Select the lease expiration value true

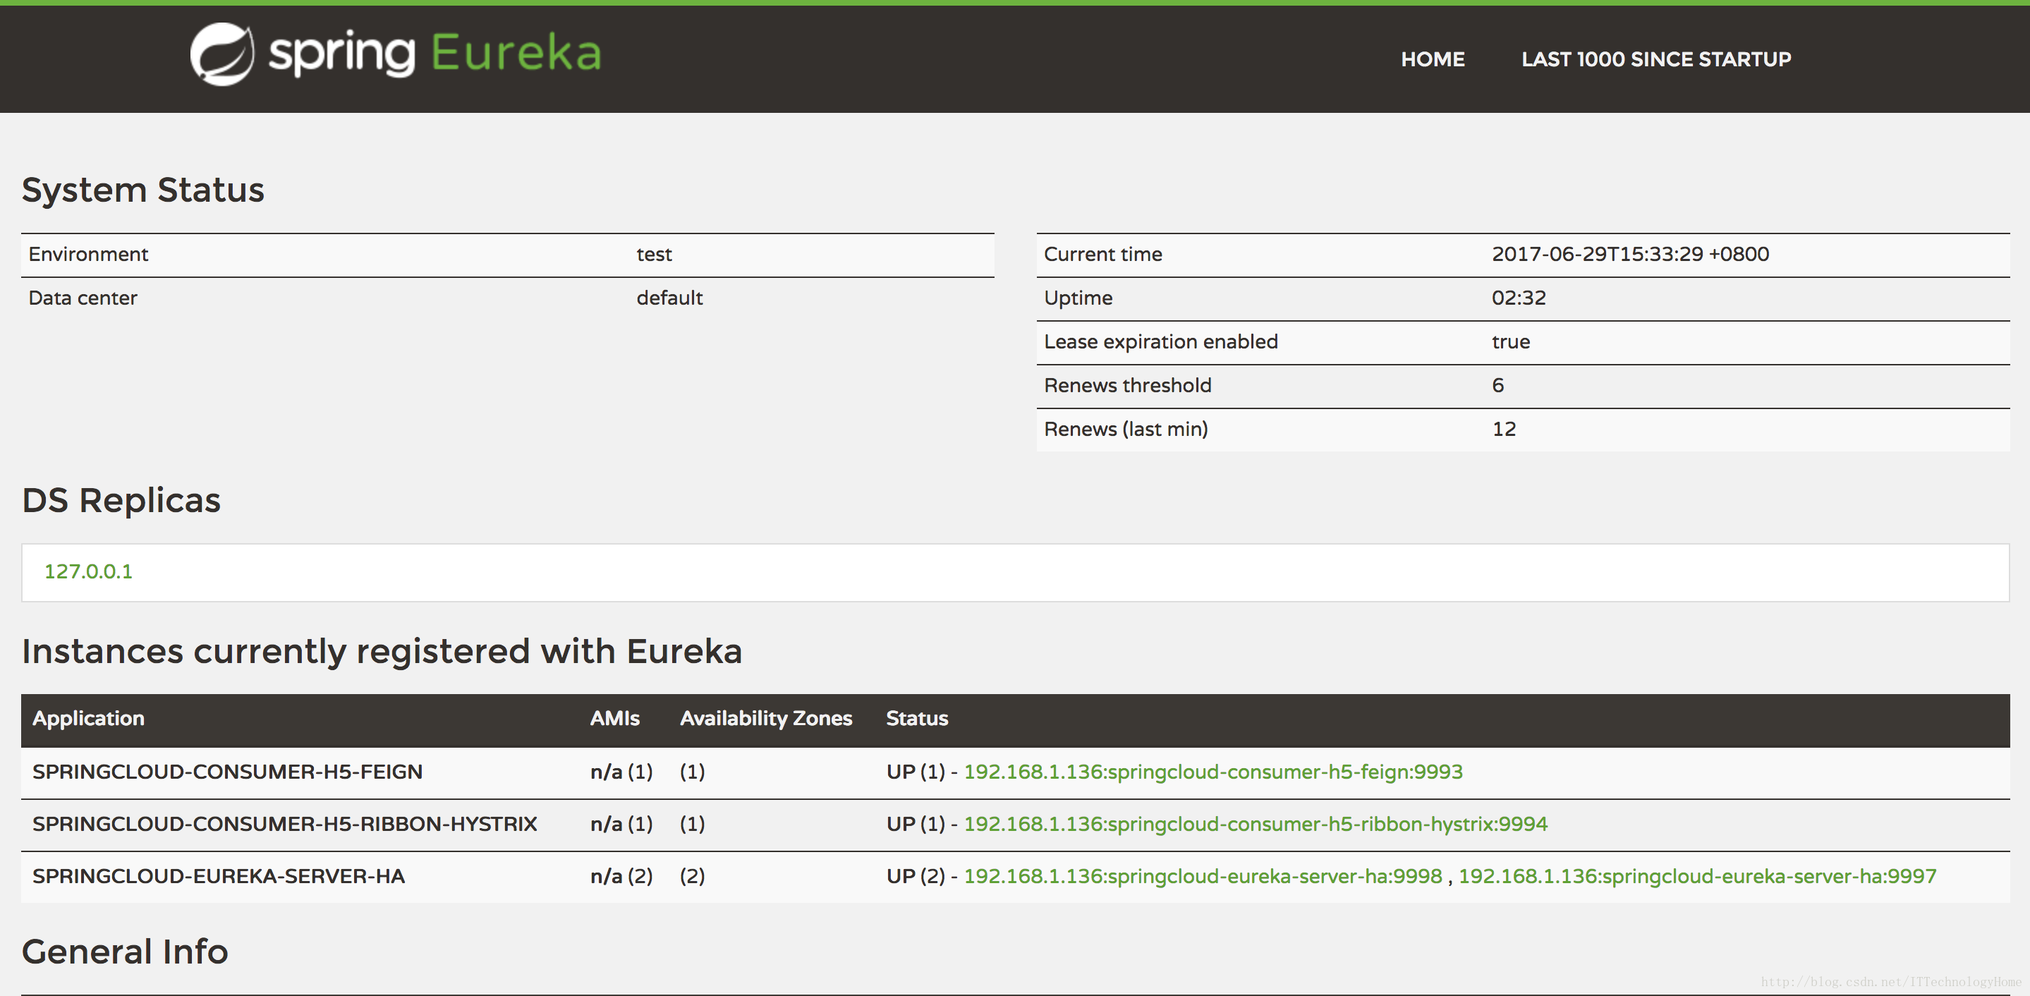click(x=1511, y=341)
